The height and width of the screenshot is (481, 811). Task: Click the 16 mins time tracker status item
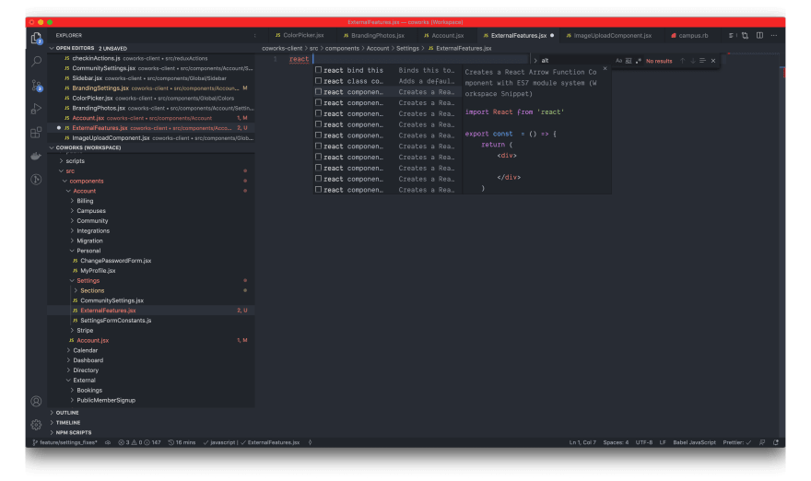pyautogui.click(x=182, y=442)
